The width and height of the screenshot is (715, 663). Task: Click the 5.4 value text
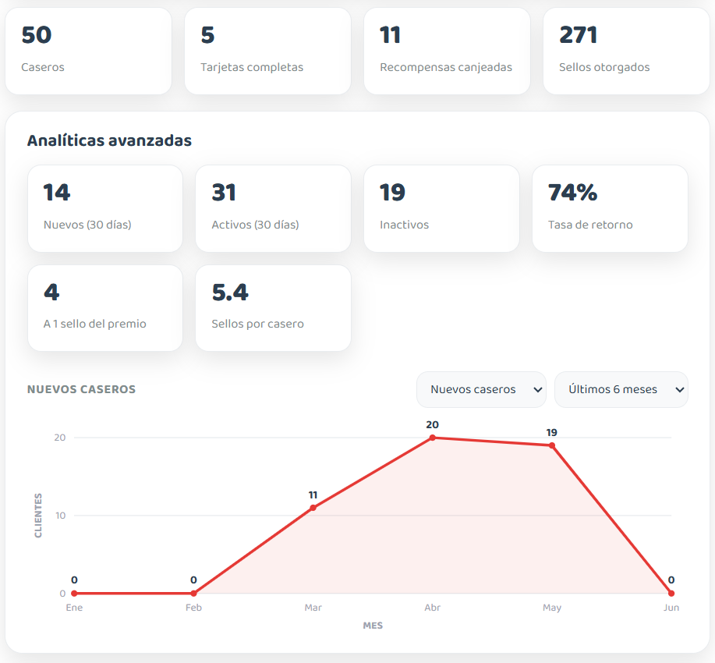[230, 292]
